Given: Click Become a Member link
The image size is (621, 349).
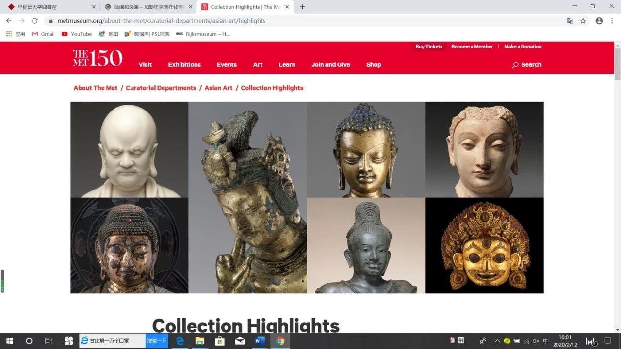Looking at the screenshot, I should (x=472, y=47).
